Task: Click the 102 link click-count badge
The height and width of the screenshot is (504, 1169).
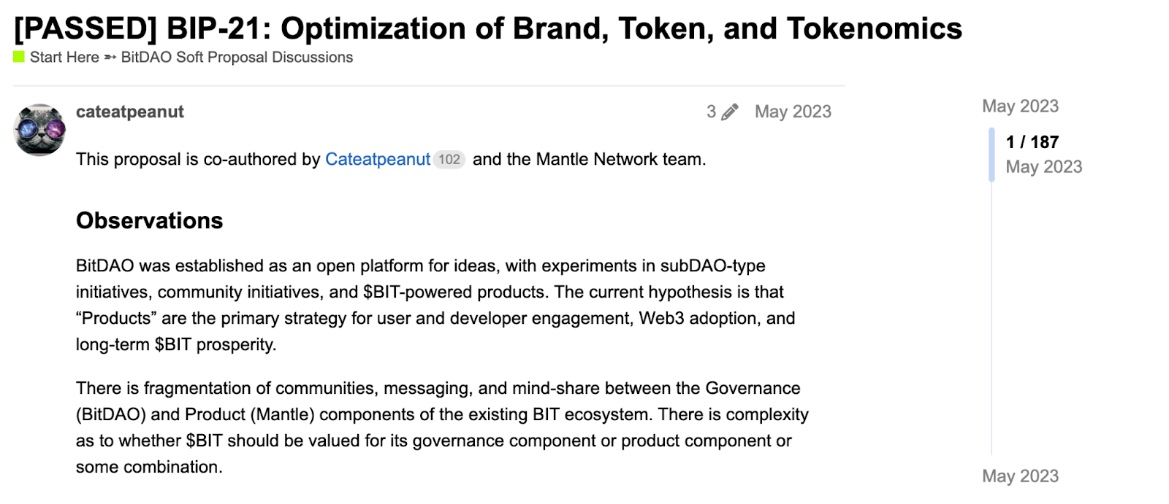Action: click(449, 159)
